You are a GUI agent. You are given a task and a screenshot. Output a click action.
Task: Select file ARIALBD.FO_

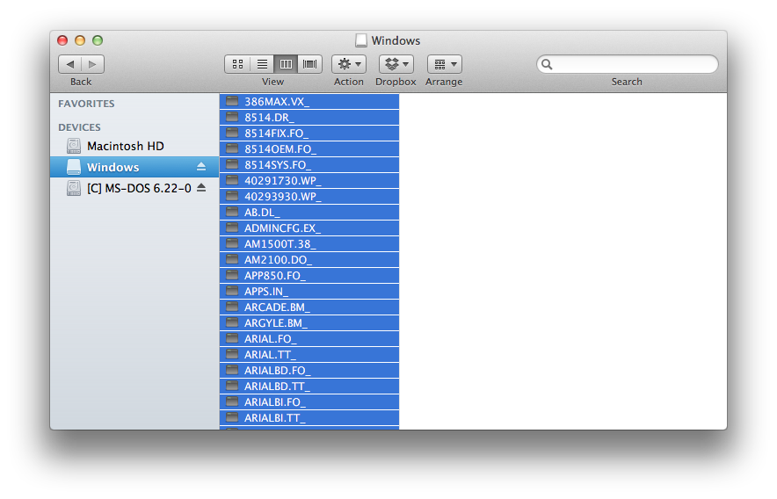tap(309, 371)
